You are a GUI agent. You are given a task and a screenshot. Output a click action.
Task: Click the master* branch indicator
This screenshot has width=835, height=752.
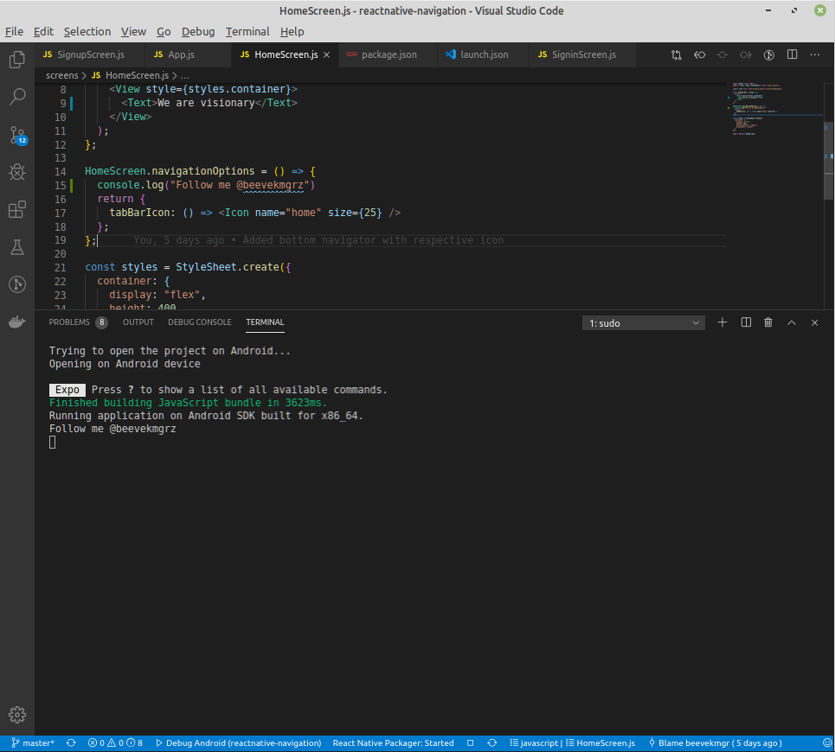[x=32, y=742]
